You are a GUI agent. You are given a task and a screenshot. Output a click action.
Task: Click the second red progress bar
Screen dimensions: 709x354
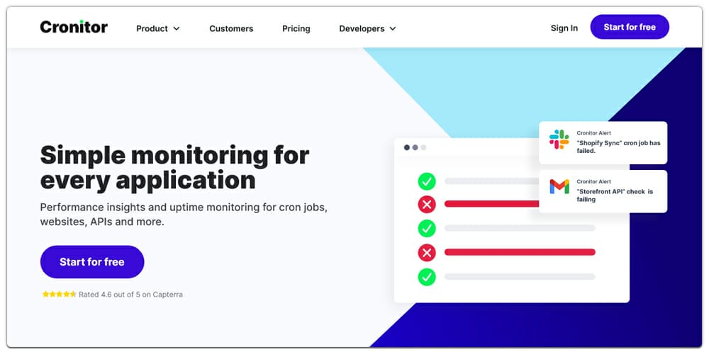[519, 252]
